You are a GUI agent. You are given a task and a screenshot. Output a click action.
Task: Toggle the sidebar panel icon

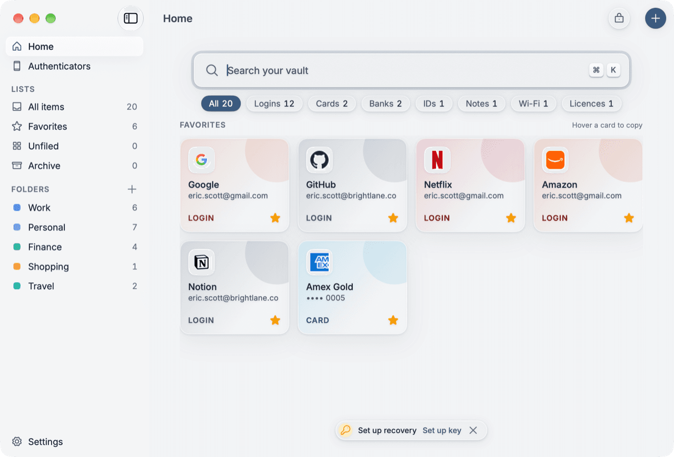pyautogui.click(x=131, y=18)
